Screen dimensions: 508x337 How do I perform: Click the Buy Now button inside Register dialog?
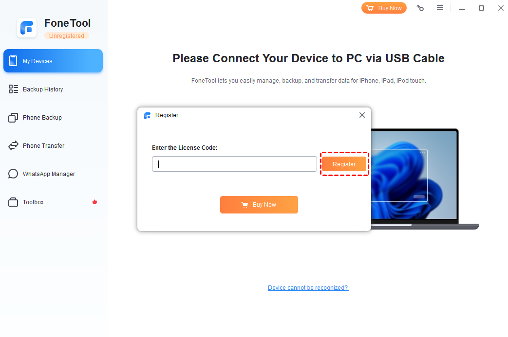(259, 204)
